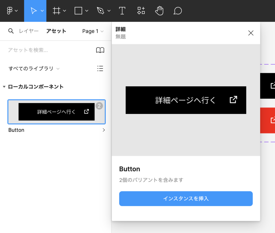Switch to the アセット tab
This screenshot has height=233, width=275.
click(x=56, y=31)
